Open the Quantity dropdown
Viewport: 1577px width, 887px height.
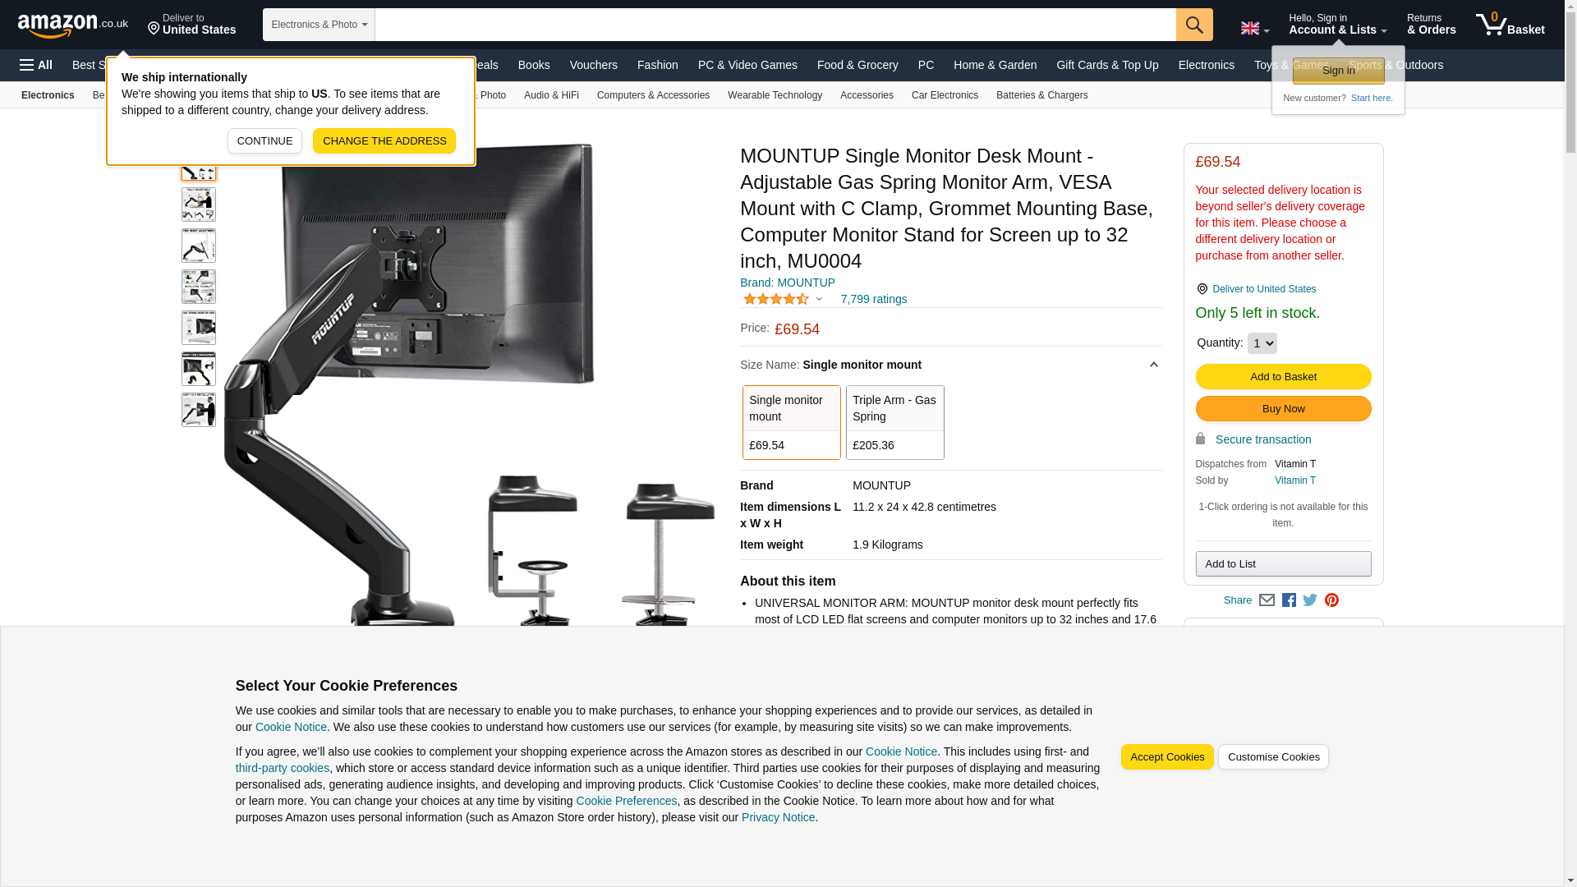click(x=1262, y=343)
